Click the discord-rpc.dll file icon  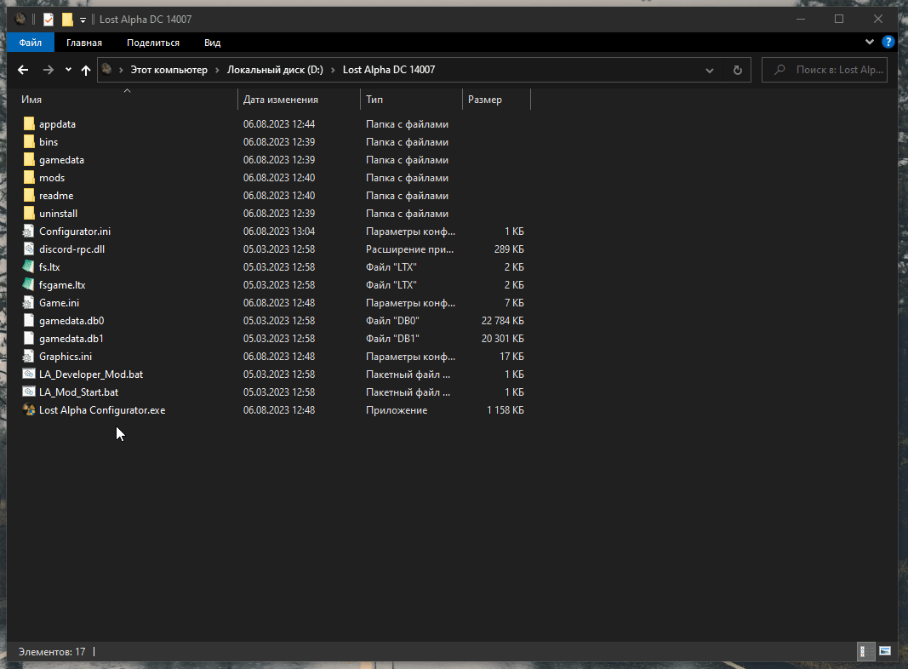click(28, 249)
